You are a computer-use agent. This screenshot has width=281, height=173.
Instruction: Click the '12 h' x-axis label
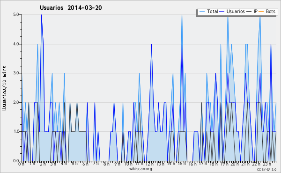pos(150,164)
